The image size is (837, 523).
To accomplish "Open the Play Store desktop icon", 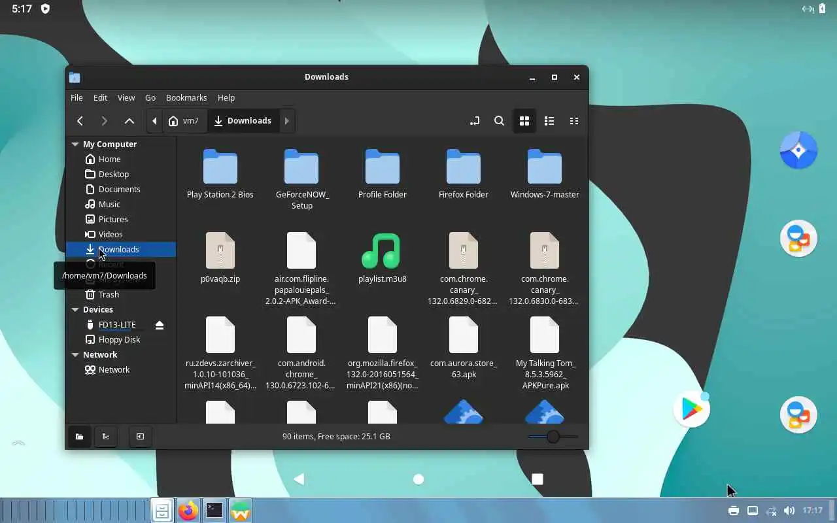I will point(692,409).
